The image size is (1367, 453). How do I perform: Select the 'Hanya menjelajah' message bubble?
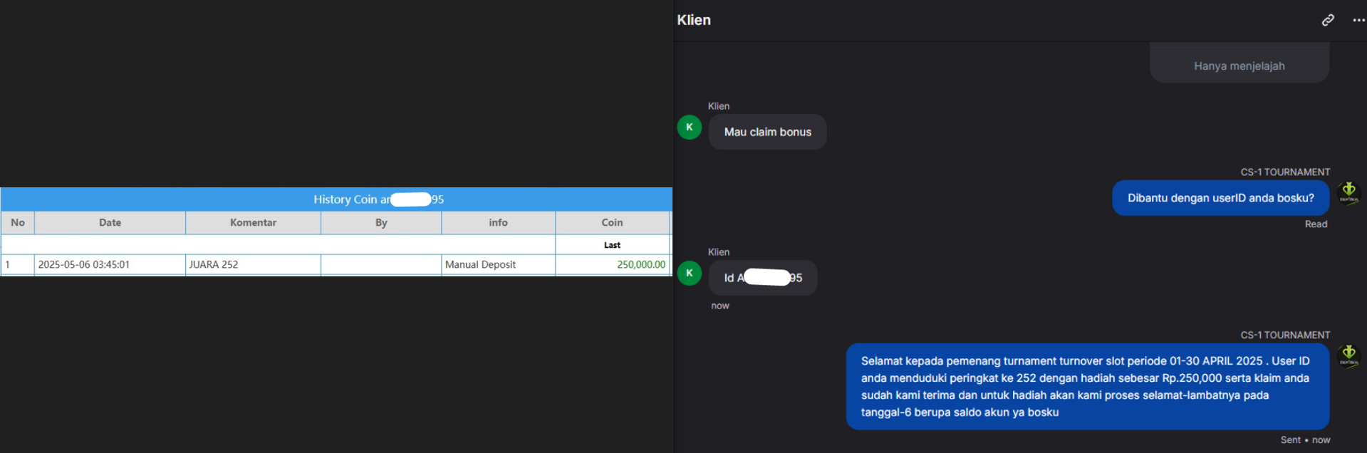pos(1239,64)
